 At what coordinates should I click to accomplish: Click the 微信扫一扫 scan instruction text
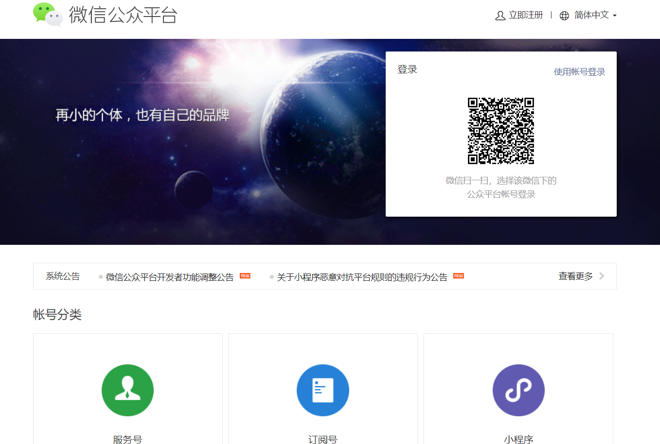pos(501,188)
